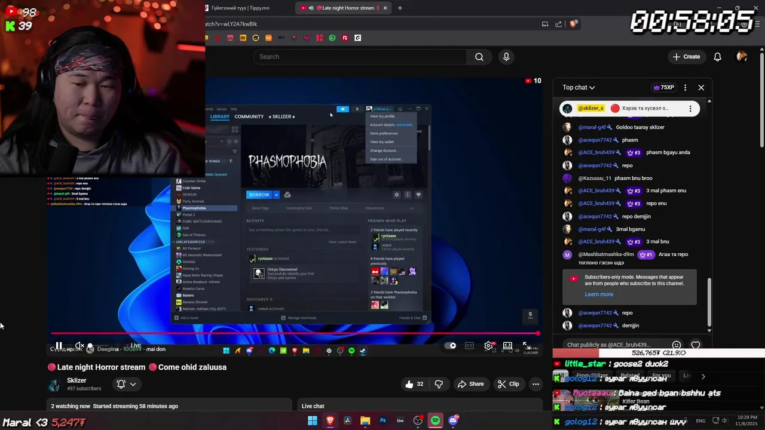The image size is (765, 430).
Task: Click the YouTube search input field
Action: 360,57
